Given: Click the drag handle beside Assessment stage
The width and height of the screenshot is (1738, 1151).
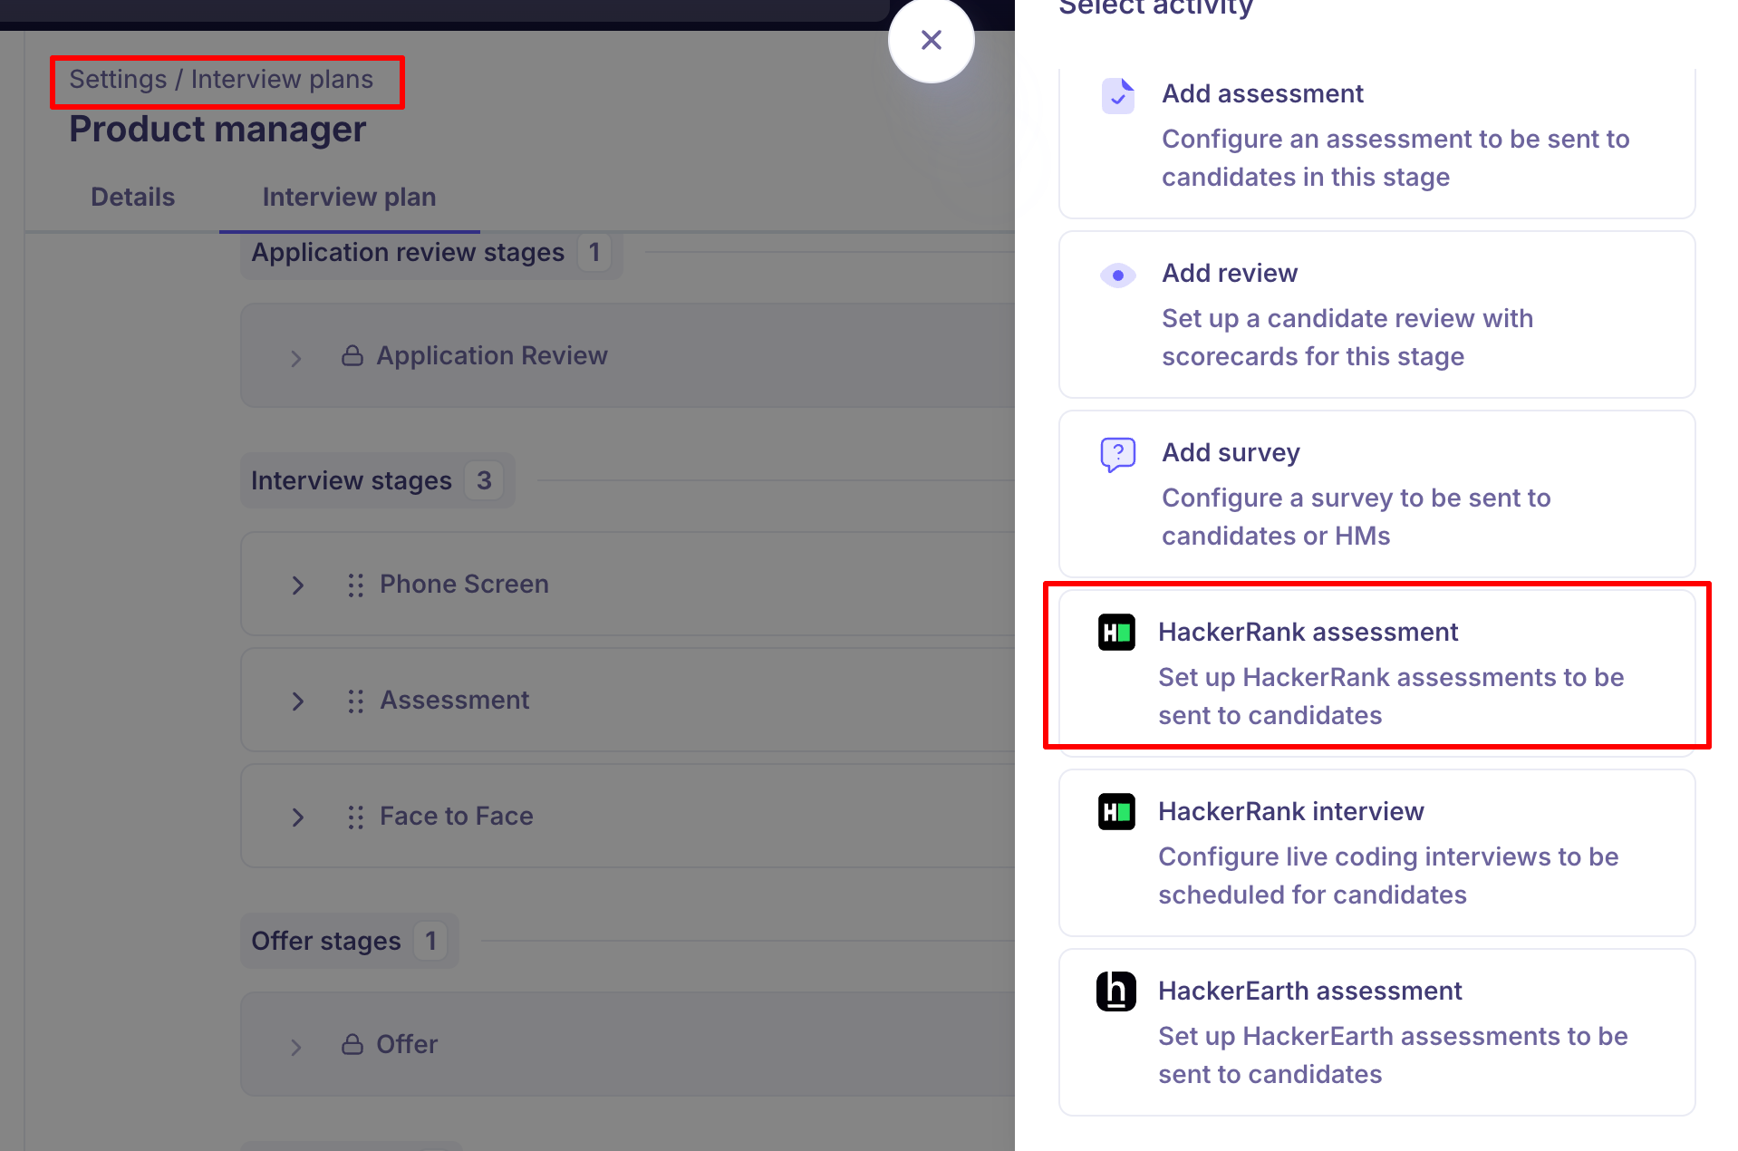Looking at the screenshot, I should 355,701.
